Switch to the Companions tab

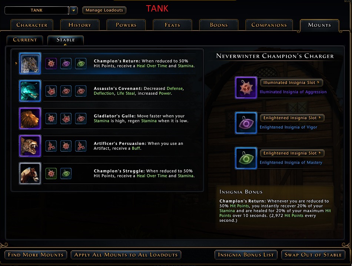coord(269,25)
